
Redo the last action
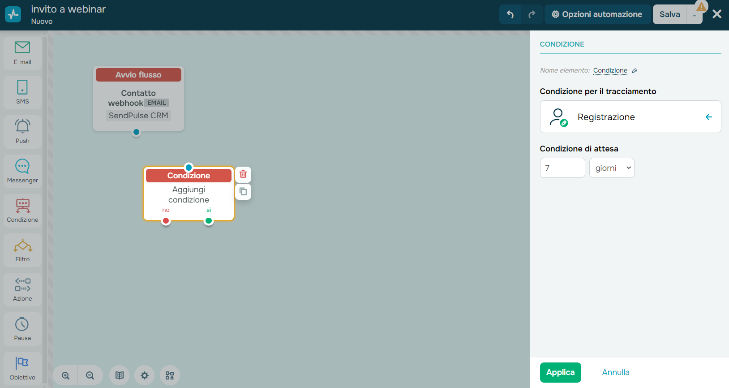532,14
